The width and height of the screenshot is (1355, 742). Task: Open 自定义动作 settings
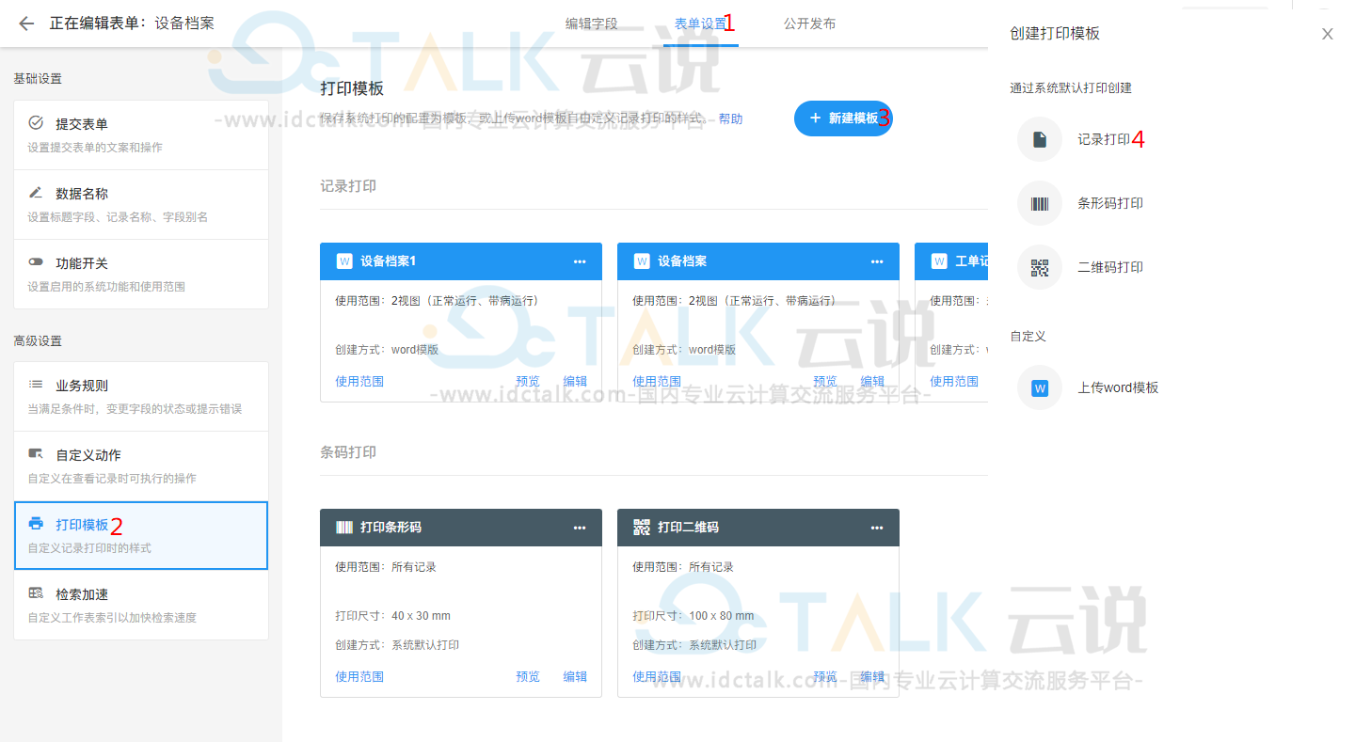point(141,466)
